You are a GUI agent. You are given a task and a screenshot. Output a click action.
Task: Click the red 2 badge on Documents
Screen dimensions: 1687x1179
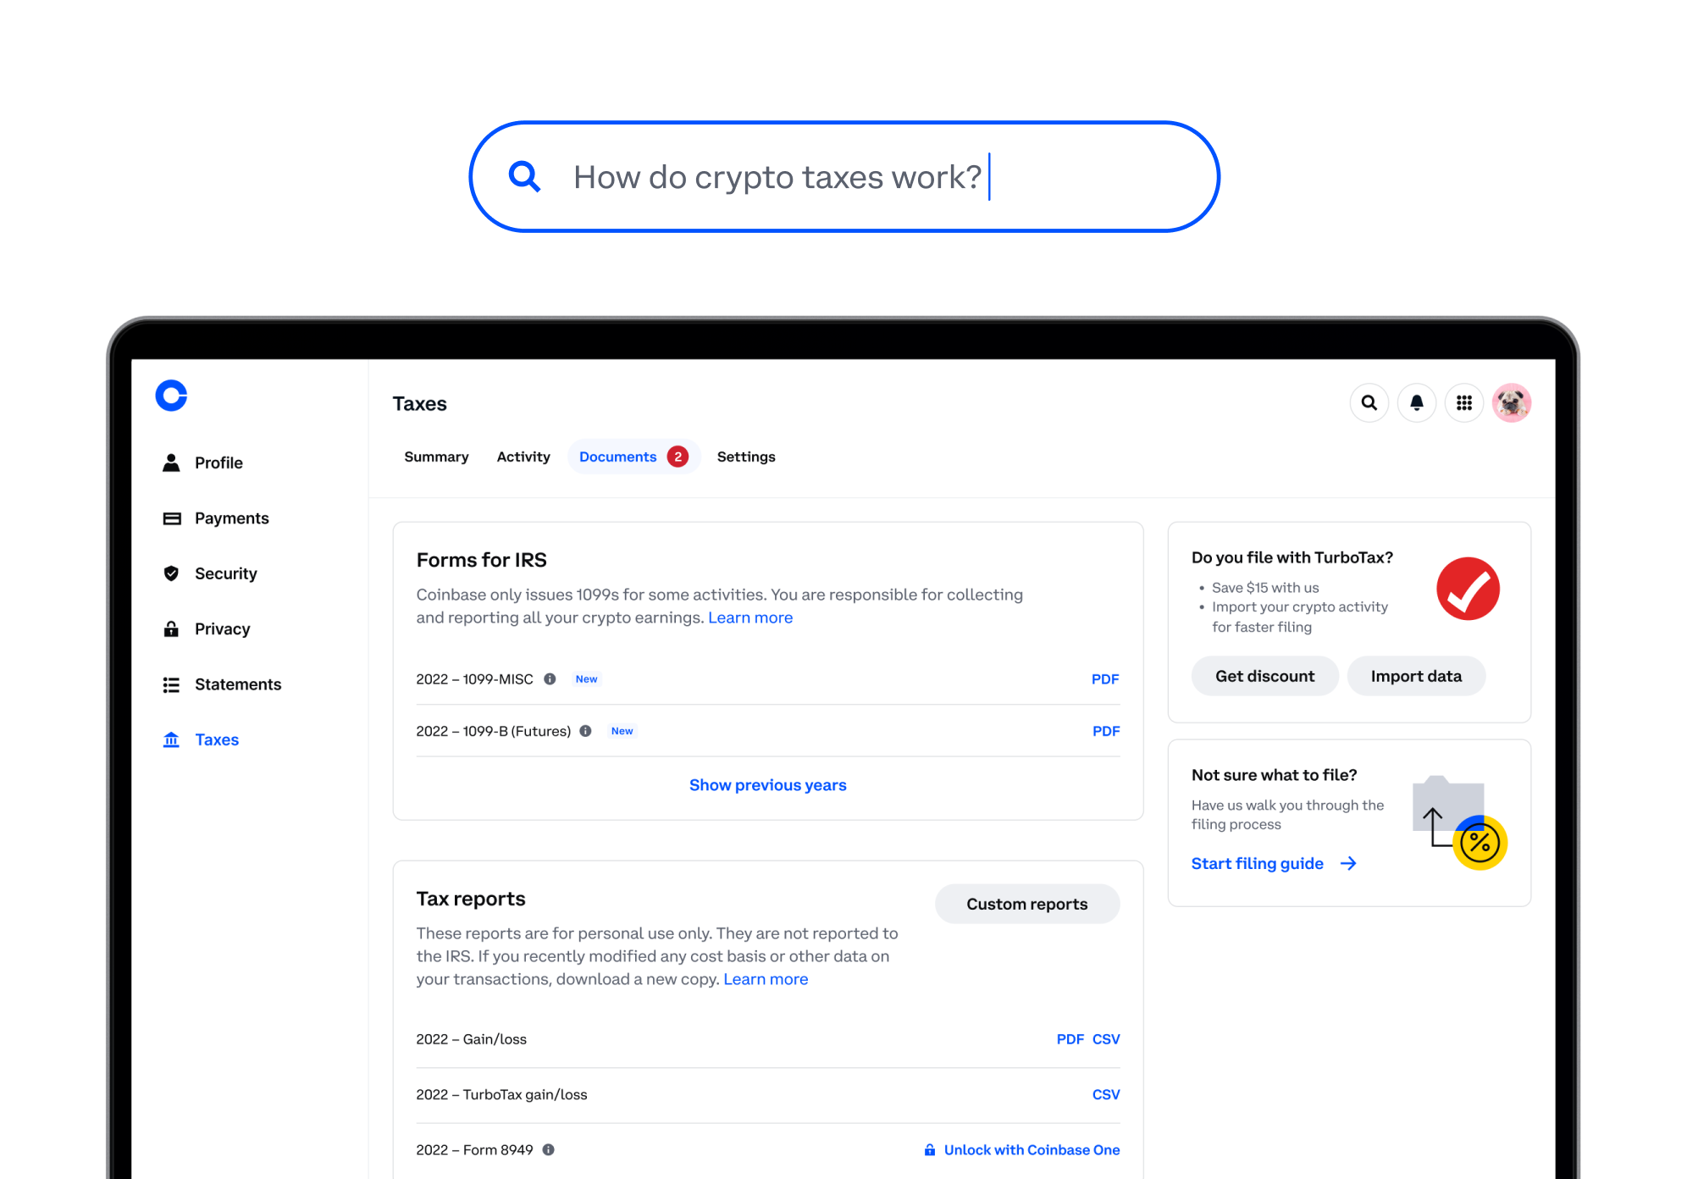point(678,457)
